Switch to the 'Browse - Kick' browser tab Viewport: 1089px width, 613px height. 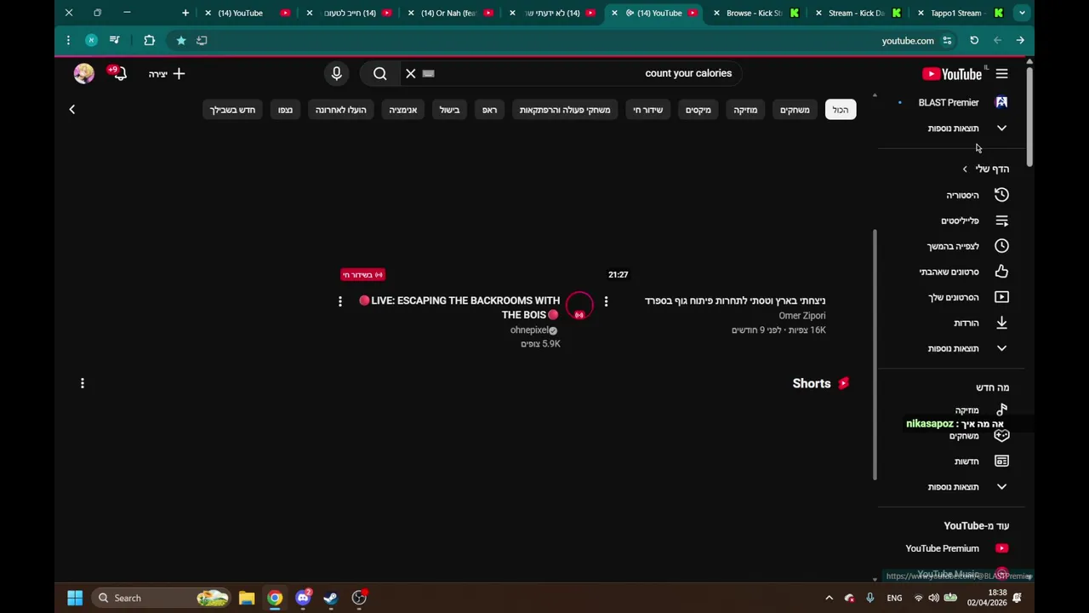tap(755, 13)
